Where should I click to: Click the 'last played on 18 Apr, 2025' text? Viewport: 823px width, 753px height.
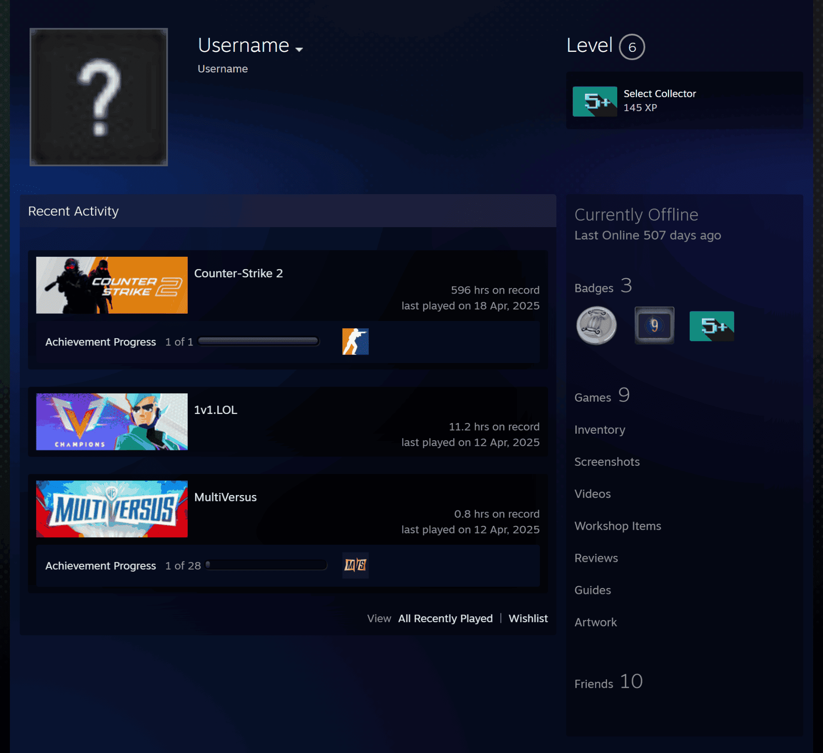tap(470, 306)
